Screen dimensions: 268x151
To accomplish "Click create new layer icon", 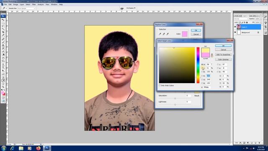I will 255,143.
